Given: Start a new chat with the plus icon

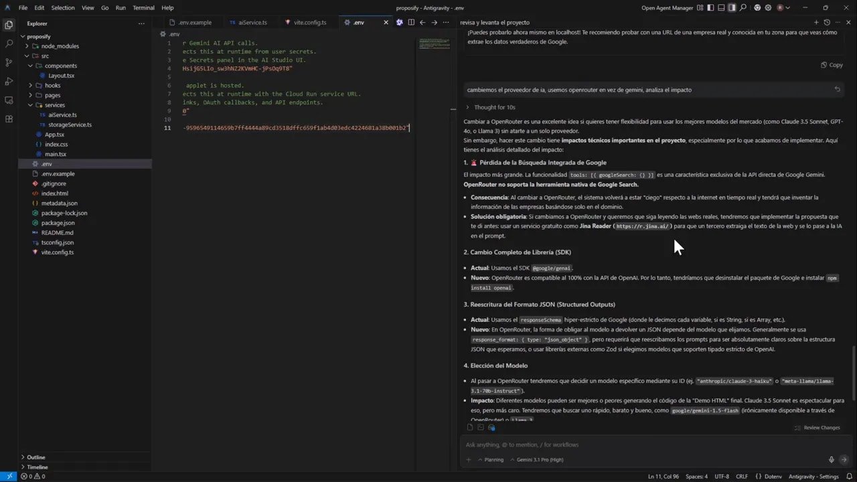Looking at the screenshot, I should [816, 22].
